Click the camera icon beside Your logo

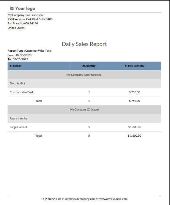[x=12, y=8]
